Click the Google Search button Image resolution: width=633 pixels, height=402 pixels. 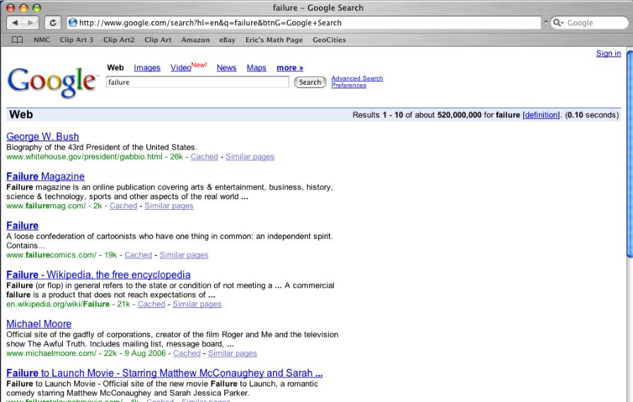tap(310, 82)
